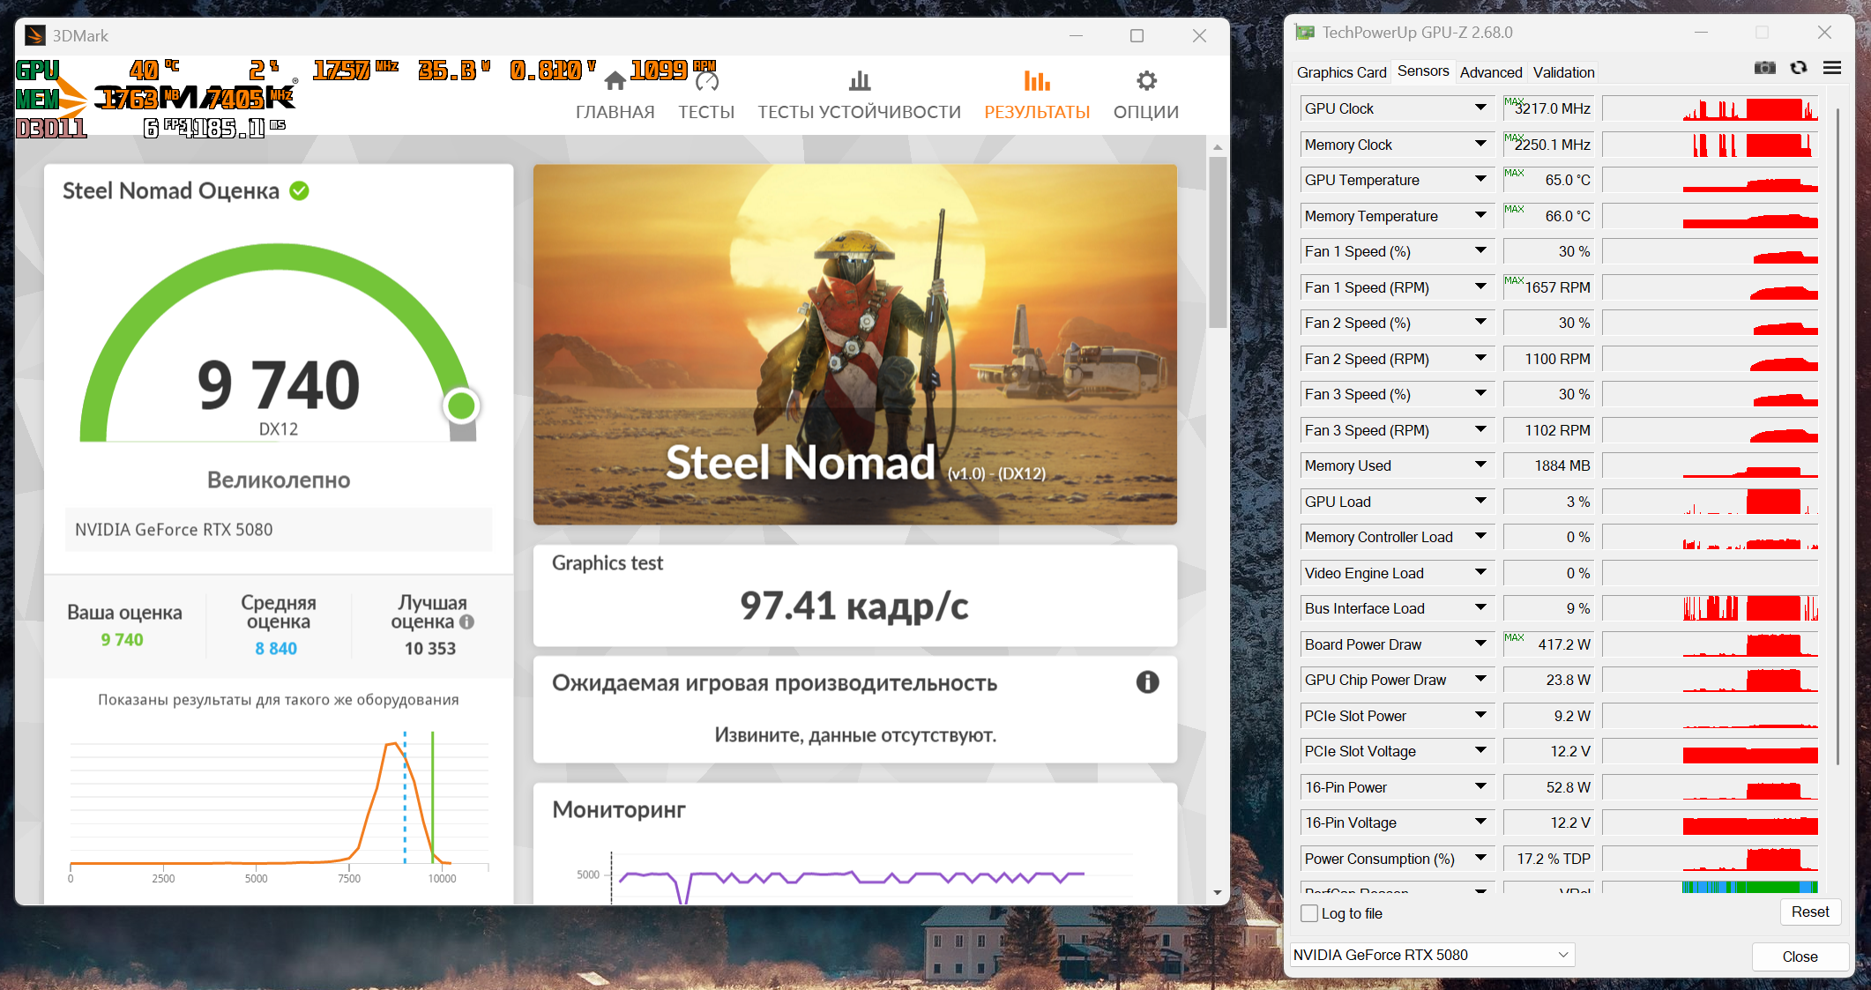
Task: Open the NVIDIA GeForce RTX 5080 selector
Action: [1431, 955]
